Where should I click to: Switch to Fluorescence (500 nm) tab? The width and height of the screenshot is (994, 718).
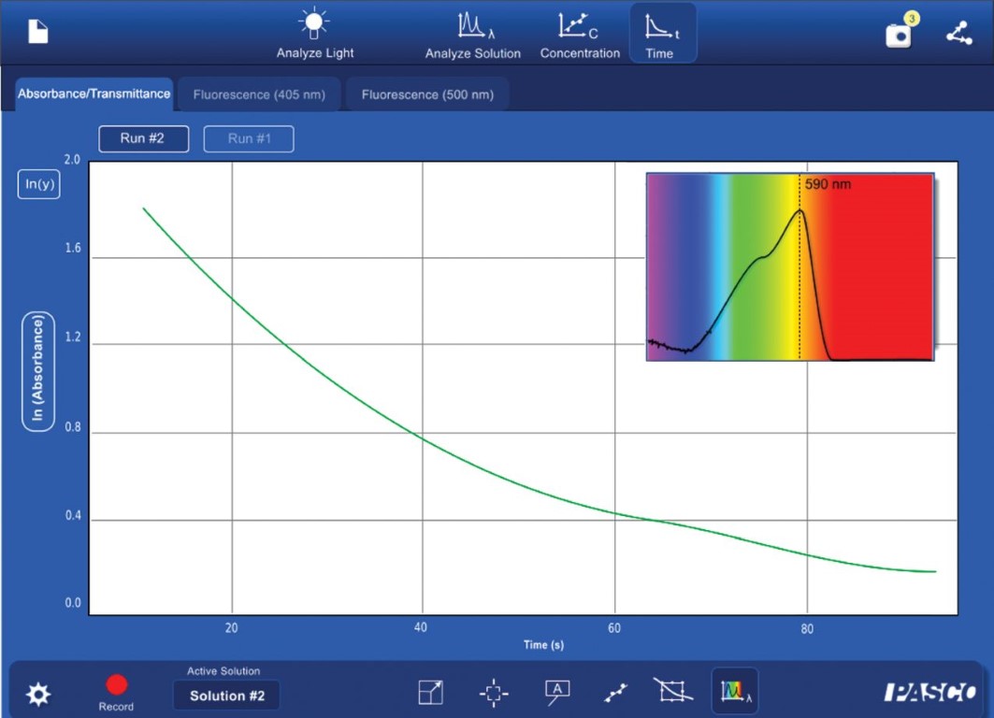point(427,94)
